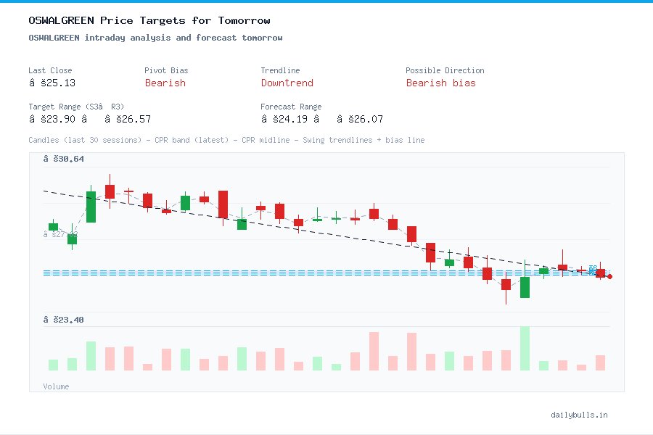Click the Volume label under the chart
The image size is (653, 435).
56,386
